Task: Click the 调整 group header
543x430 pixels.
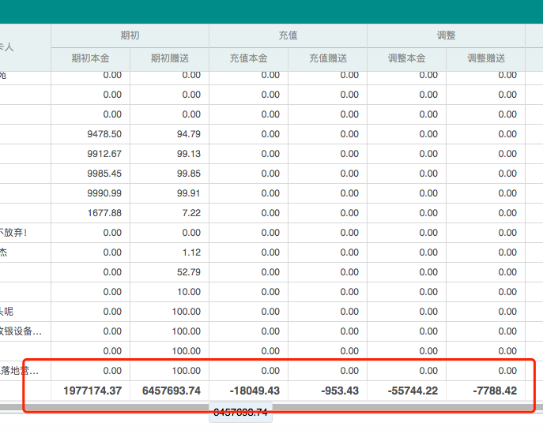Action: (x=446, y=36)
